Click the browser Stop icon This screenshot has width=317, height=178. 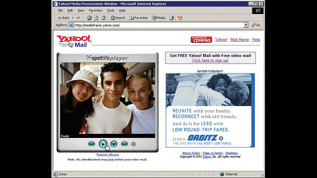[x=89, y=18]
